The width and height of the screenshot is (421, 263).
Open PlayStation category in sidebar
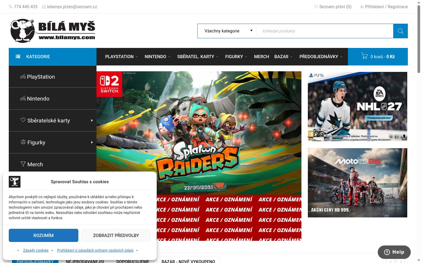click(x=41, y=77)
